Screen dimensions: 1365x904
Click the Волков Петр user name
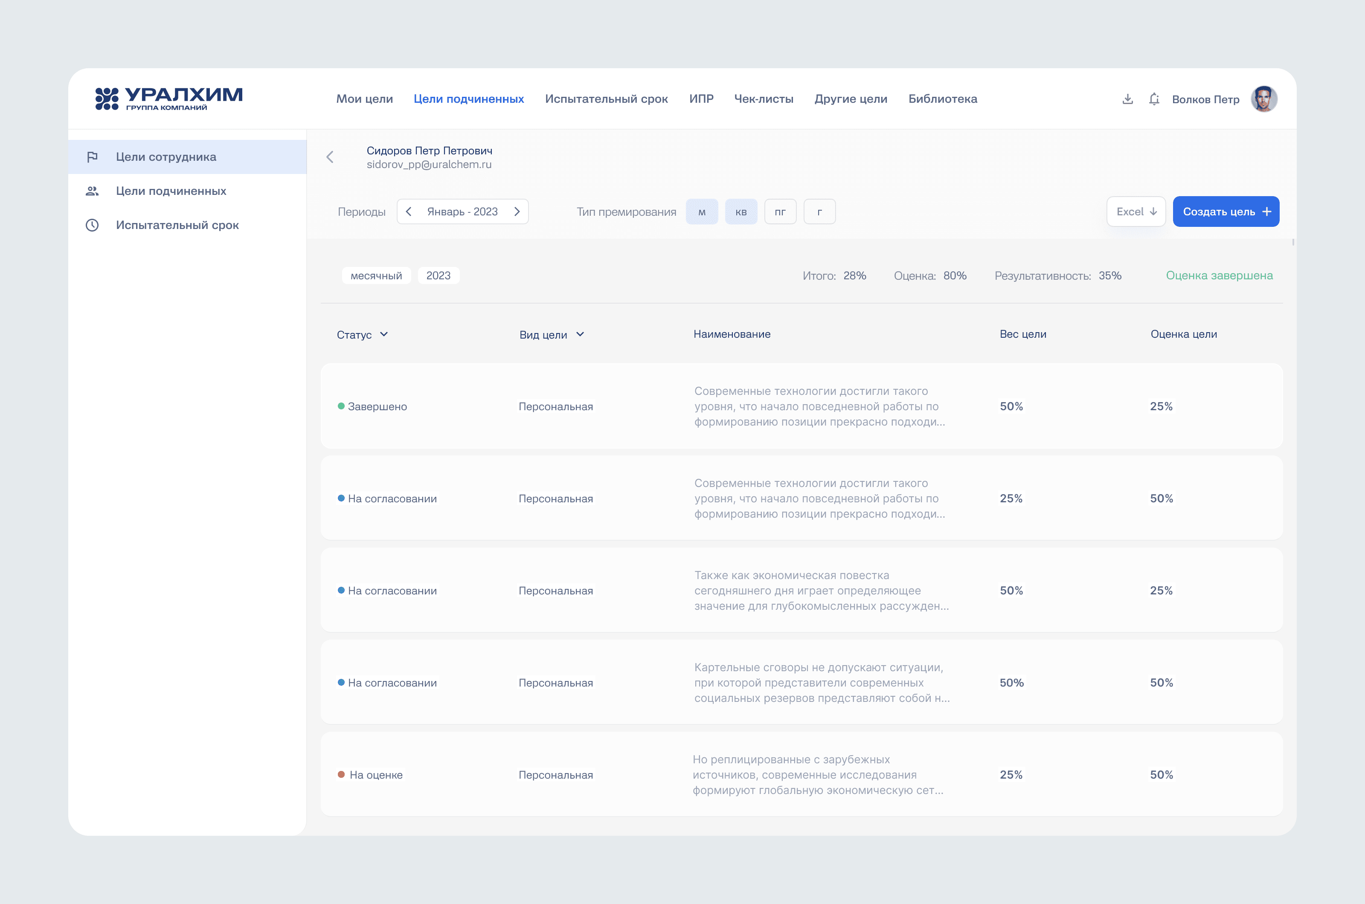[x=1206, y=99]
